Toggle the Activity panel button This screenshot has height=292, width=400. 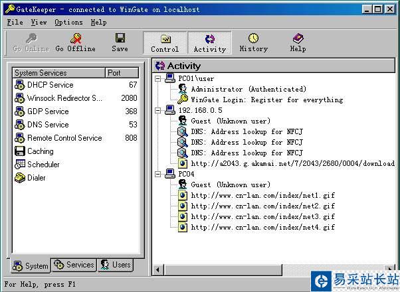pyautogui.click(x=210, y=42)
